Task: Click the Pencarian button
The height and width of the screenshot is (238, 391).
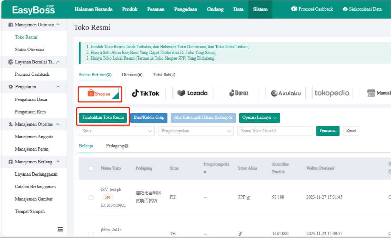Action: tap(328, 131)
